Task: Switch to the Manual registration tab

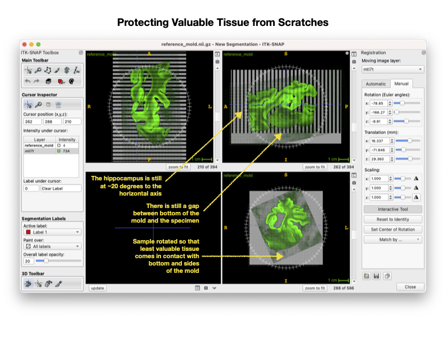Action: (x=402, y=83)
